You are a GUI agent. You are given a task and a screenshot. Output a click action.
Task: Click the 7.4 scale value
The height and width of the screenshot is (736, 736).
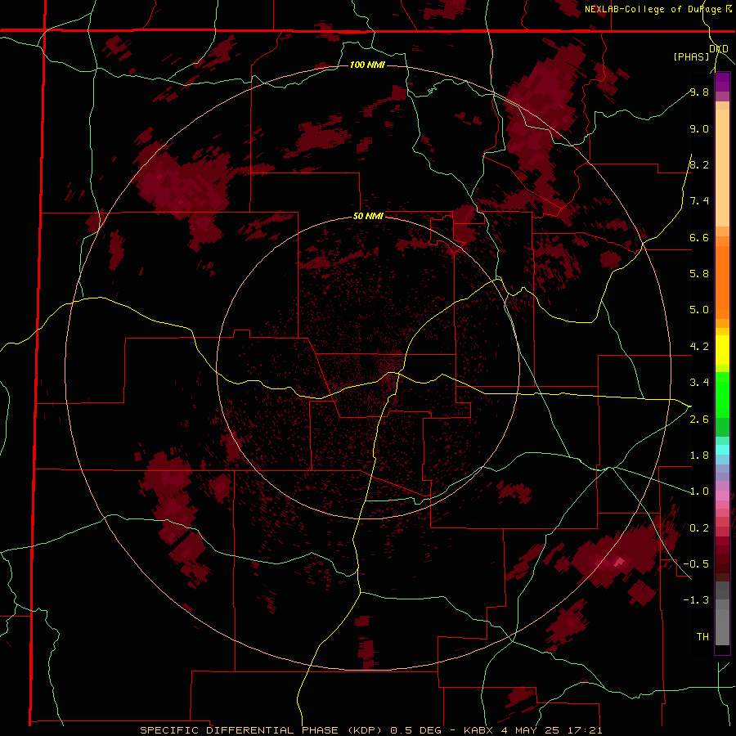(x=699, y=201)
